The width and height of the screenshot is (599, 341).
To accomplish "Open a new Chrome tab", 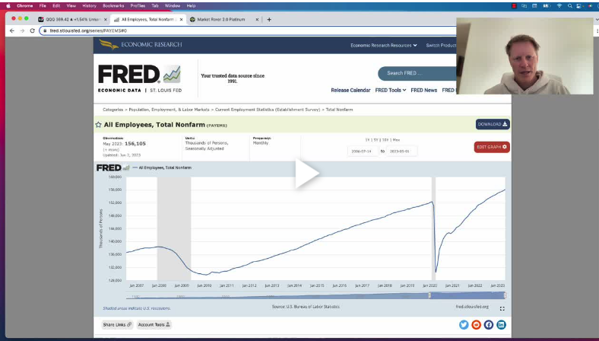I will coord(269,20).
